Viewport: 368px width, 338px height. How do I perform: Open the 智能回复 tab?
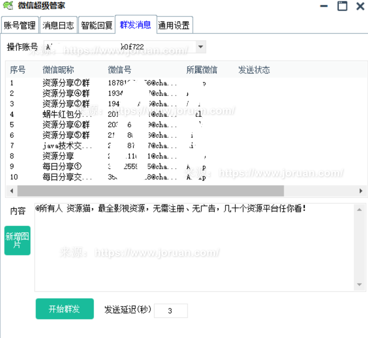click(96, 25)
